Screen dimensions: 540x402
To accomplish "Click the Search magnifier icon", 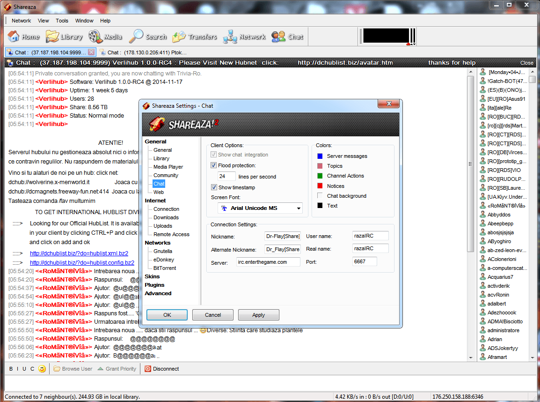I will pyautogui.click(x=137, y=37).
